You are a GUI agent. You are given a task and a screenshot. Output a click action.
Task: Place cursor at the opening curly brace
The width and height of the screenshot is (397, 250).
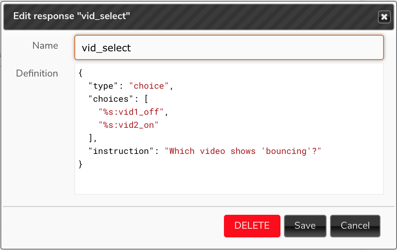pyautogui.click(x=80, y=73)
